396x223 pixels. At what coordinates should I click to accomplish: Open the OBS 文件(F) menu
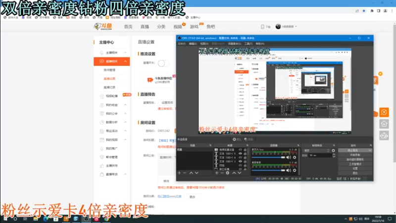182,44
